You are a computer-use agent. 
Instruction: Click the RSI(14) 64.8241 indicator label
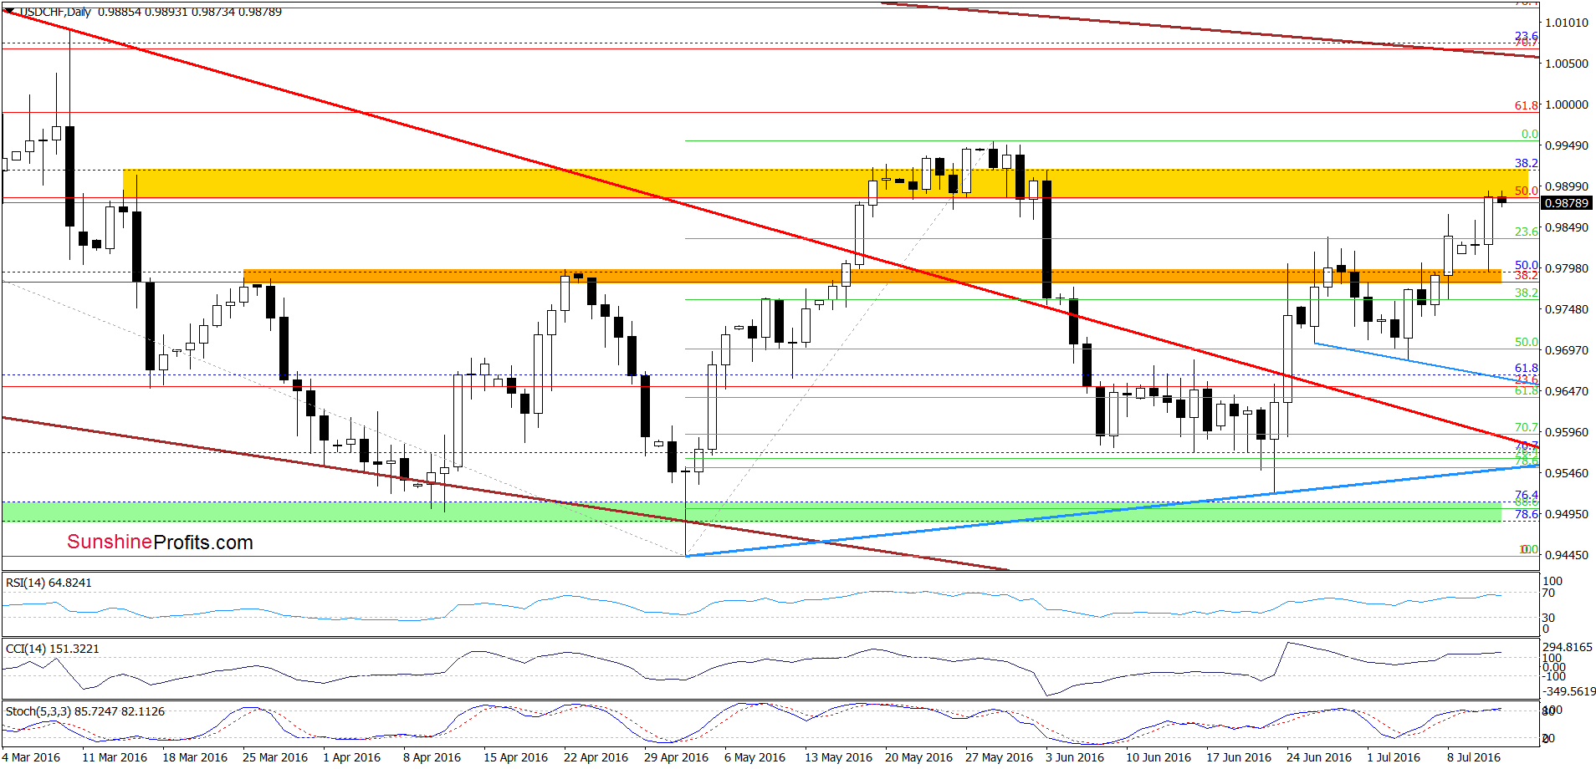(49, 583)
